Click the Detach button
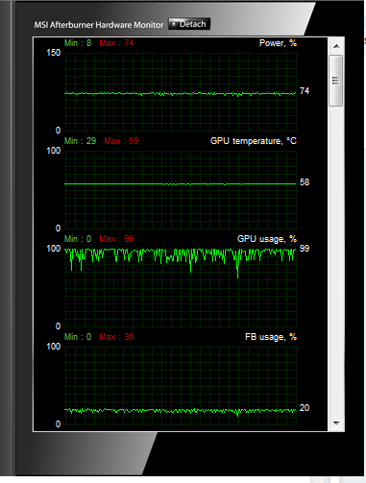The image size is (366, 483). [189, 24]
